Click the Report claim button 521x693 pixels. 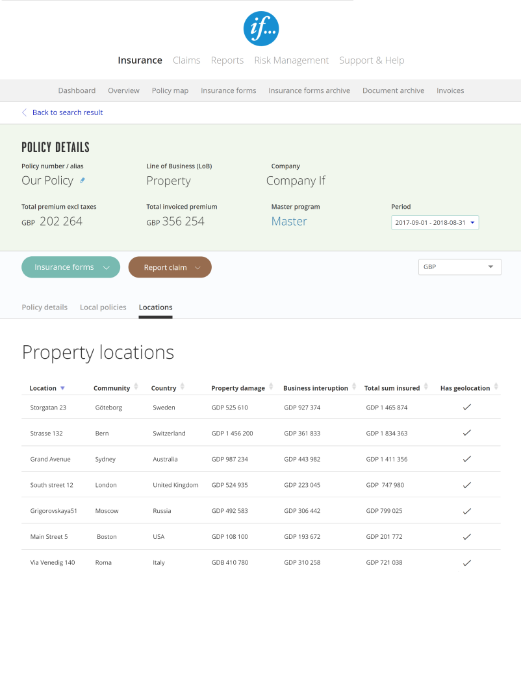point(170,267)
